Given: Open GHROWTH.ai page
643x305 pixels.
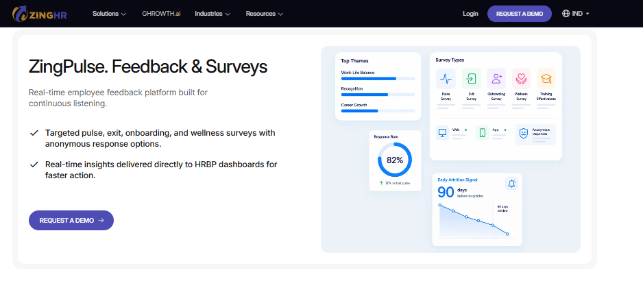Looking at the screenshot, I should 161,14.
